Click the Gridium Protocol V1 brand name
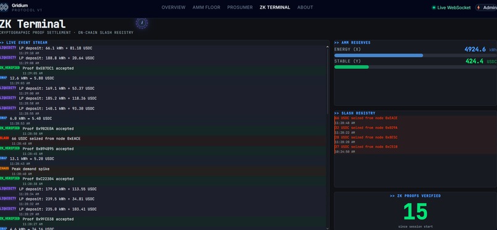497x230 pixels. 27,7
